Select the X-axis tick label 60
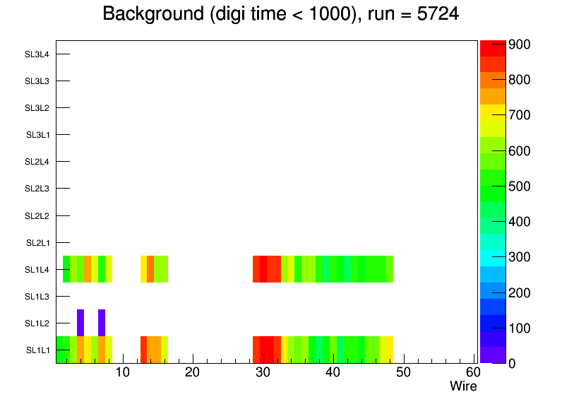Viewport: 562px width, 404px height. 473,373
